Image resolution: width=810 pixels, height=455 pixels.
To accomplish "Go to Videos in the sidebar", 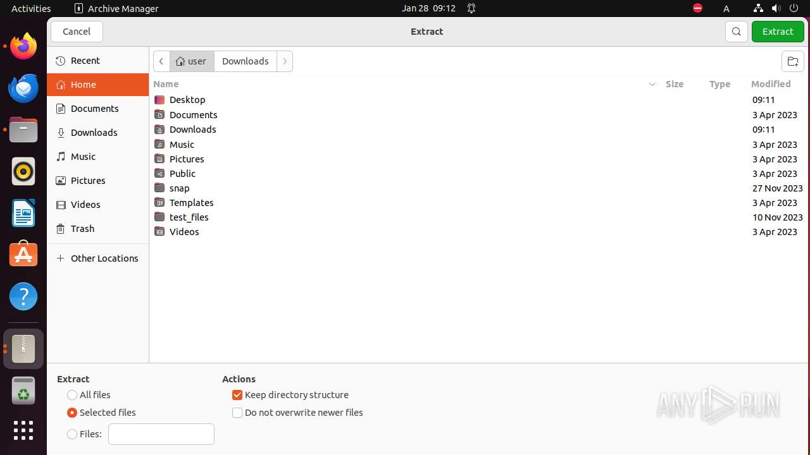I will click(97, 205).
